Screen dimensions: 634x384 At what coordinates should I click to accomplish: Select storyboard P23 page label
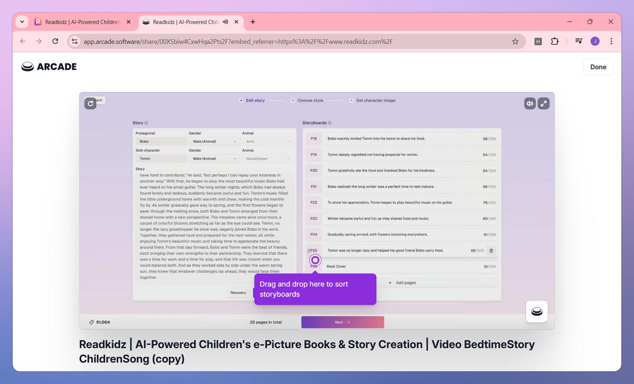click(x=314, y=218)
